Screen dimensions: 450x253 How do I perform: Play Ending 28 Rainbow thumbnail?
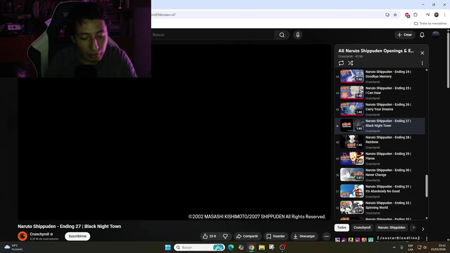(352, 142)
